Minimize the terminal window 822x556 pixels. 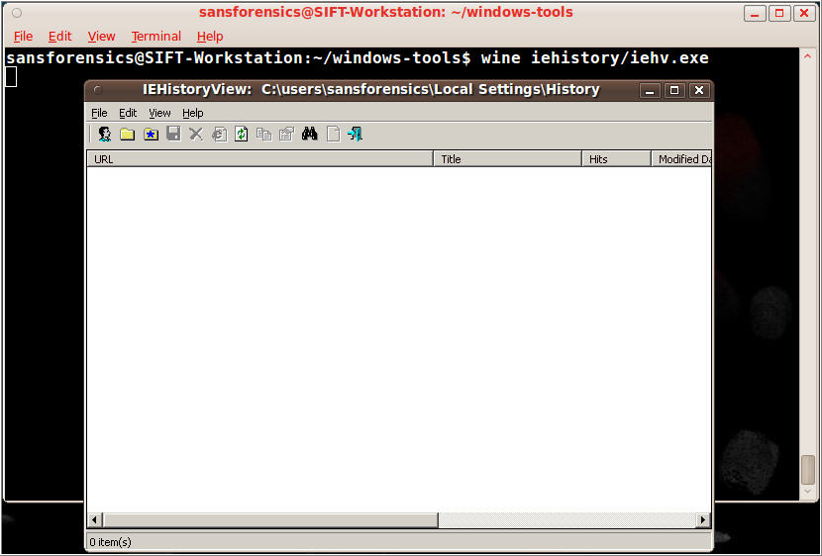(x=755, y=14)
